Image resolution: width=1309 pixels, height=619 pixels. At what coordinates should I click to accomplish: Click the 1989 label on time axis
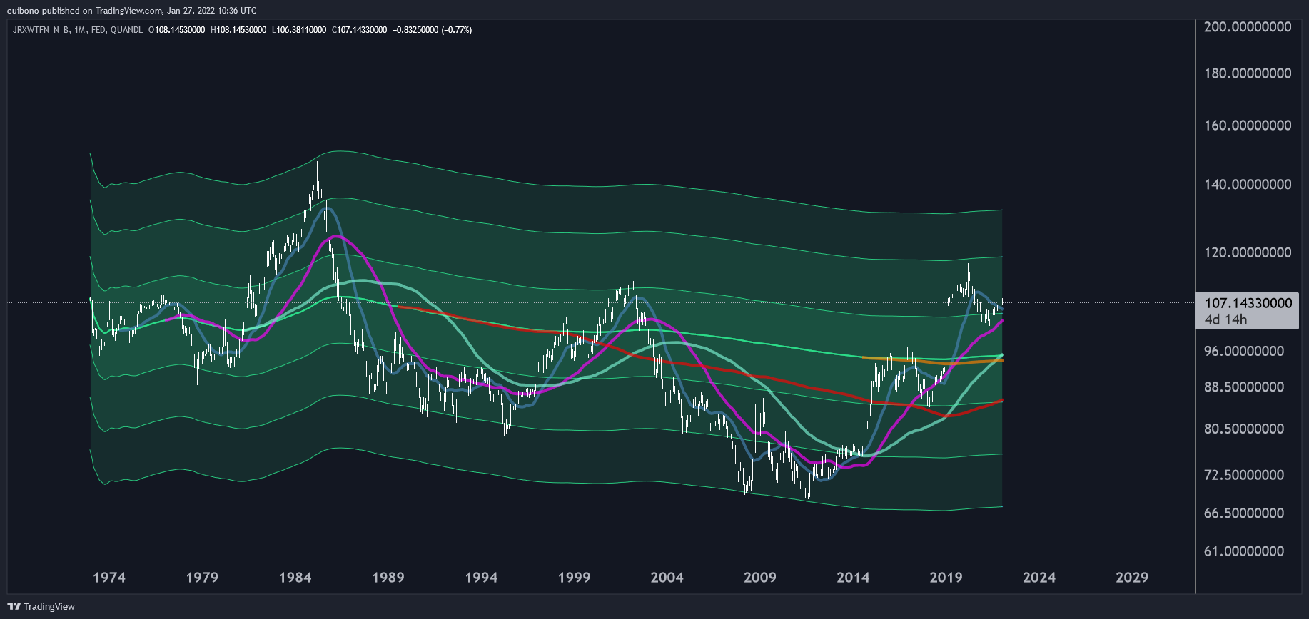pyautogui.click(x=388, y=578)
